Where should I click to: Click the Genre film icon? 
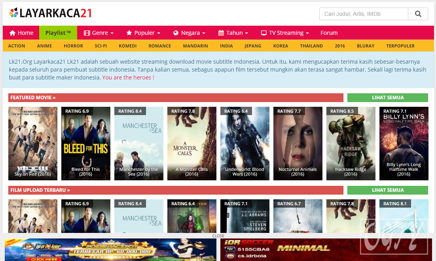(x=87, y=33)
